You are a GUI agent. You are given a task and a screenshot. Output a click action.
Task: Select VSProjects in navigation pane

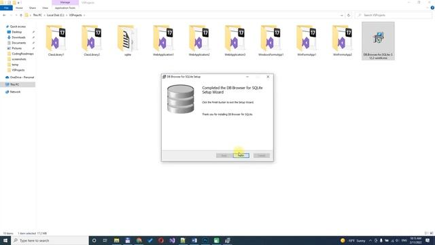tap(18, 70)
